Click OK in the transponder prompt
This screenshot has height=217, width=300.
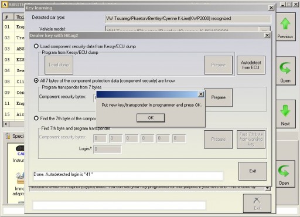pos(151,118)
